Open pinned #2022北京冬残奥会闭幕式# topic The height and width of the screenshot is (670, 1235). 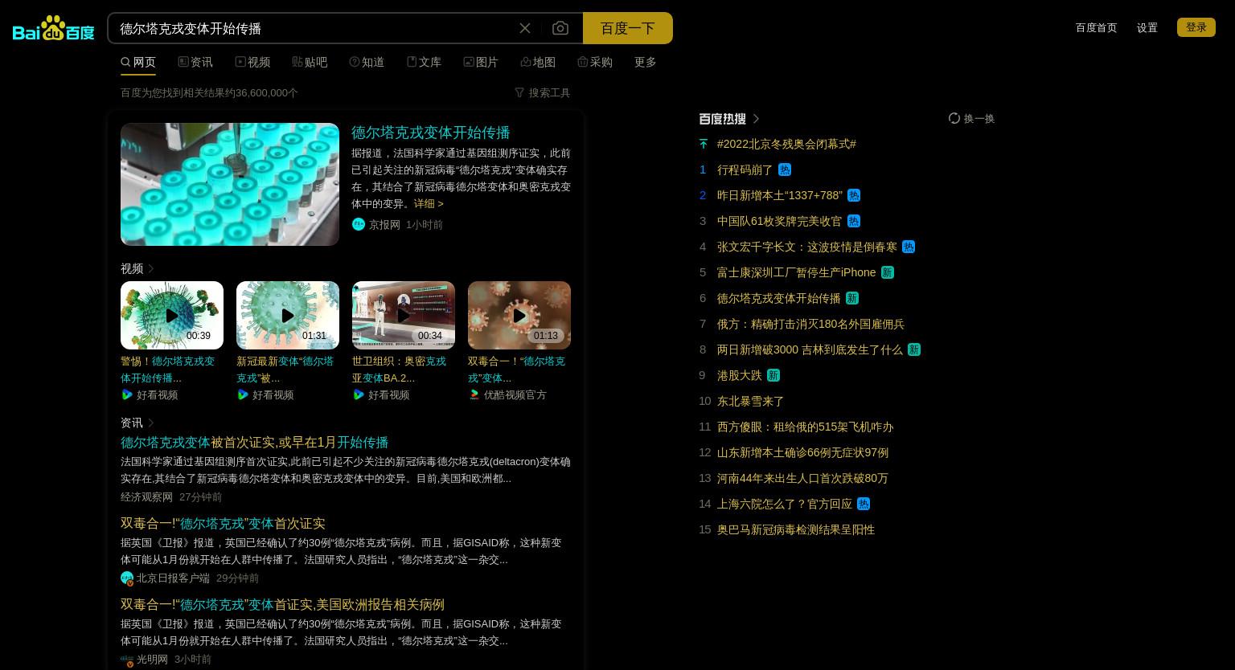pos(786,144)
